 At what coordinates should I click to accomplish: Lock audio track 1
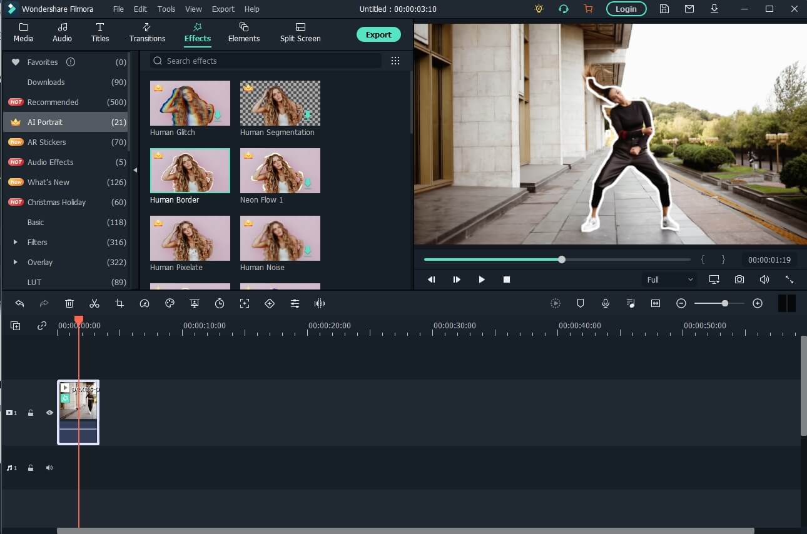[31, 468]
